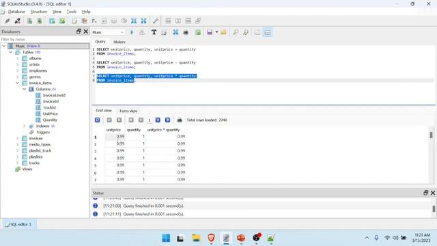This screenshot has width=437, height=246.
Task: Click the commit changes checkmark in results toolbar
Action: click(109, 120)
